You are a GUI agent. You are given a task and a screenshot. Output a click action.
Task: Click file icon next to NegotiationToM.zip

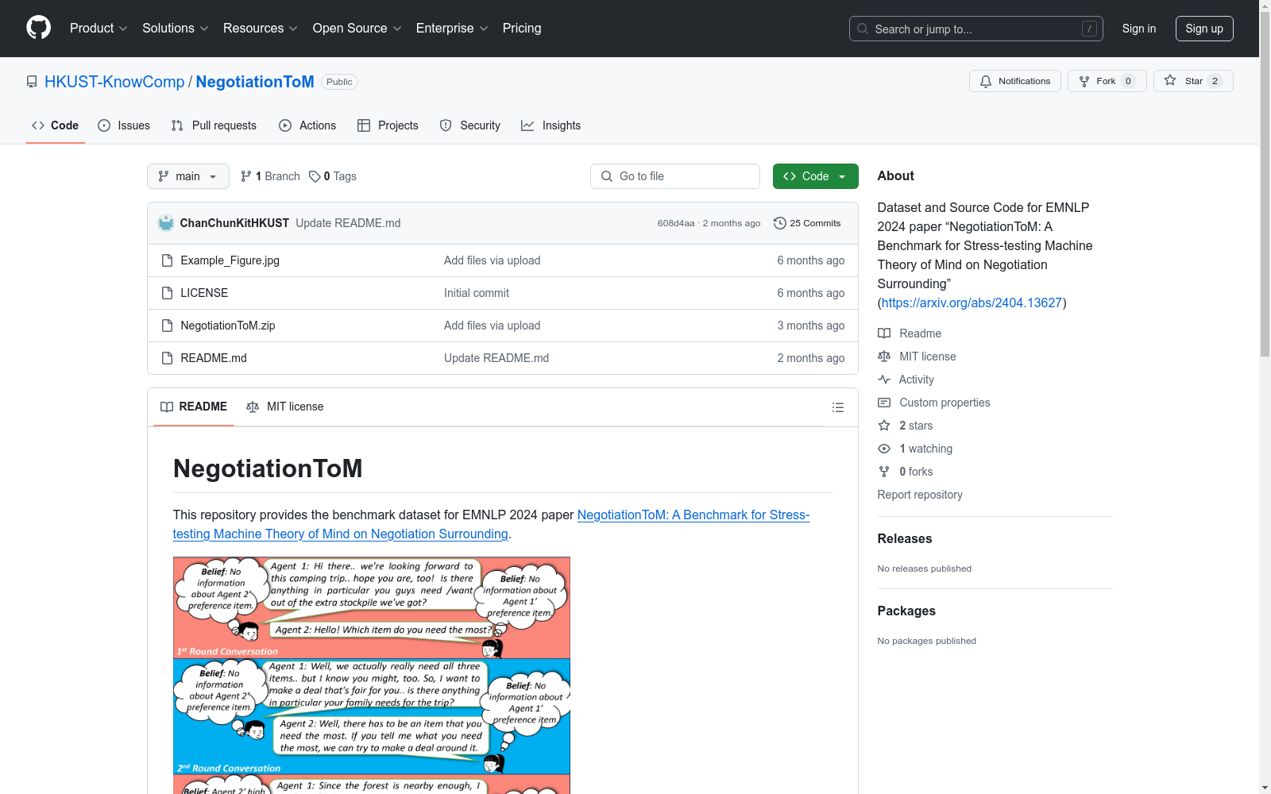[167, 326]
